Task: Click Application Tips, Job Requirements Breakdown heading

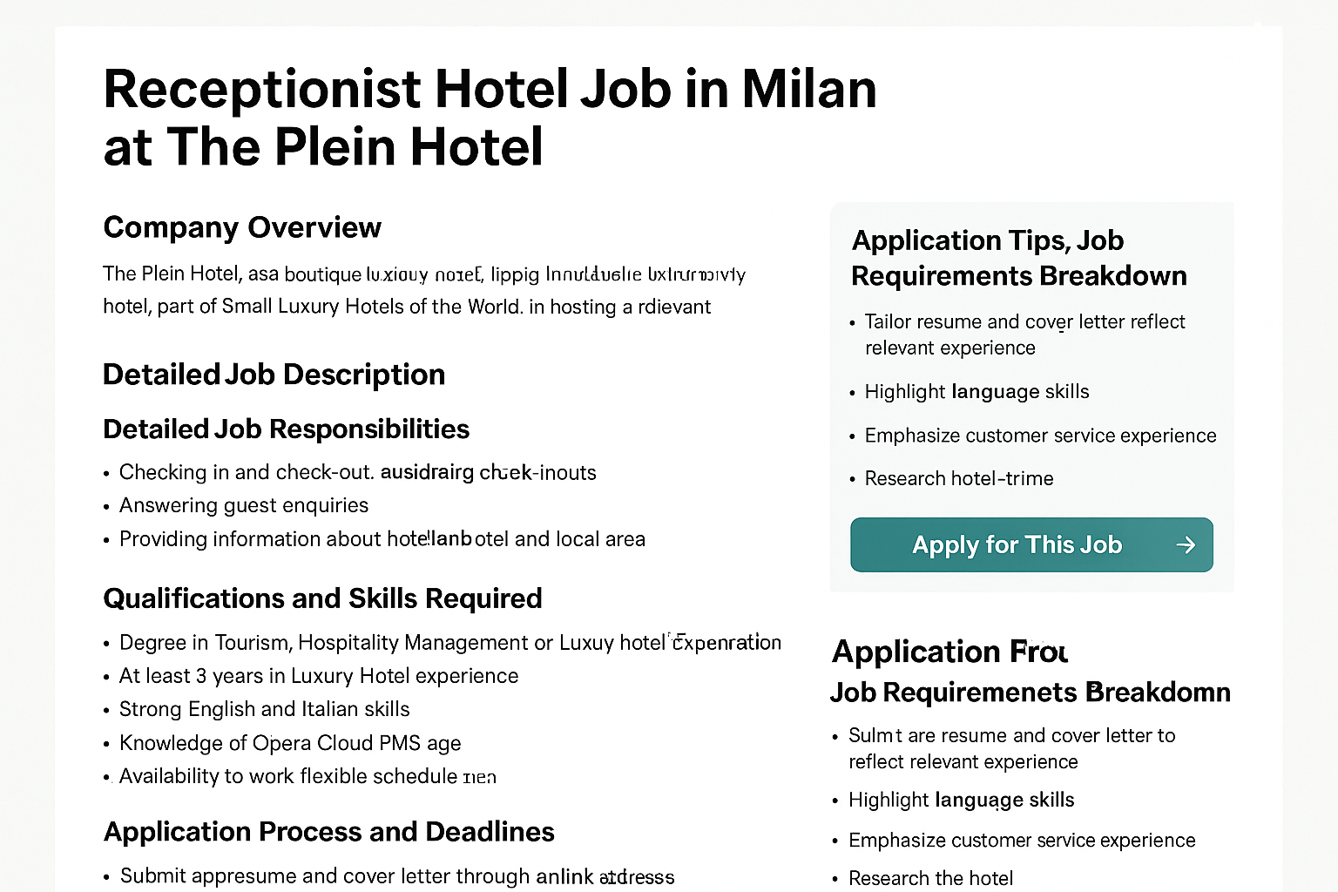Action: 1019,258
